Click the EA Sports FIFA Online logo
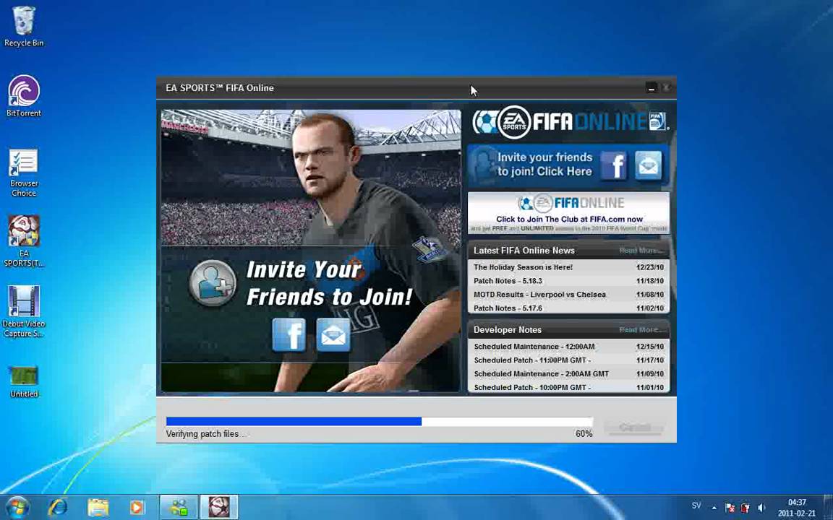The height and width of the screenshot is (520, 833). pyautogui.click(x=571, y=122)
